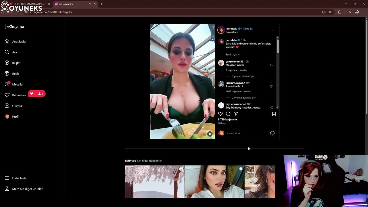Viewport: 368px width, 207px height.
Task: Expand 25 yanıtın tümünü gör
Action: 244,98
